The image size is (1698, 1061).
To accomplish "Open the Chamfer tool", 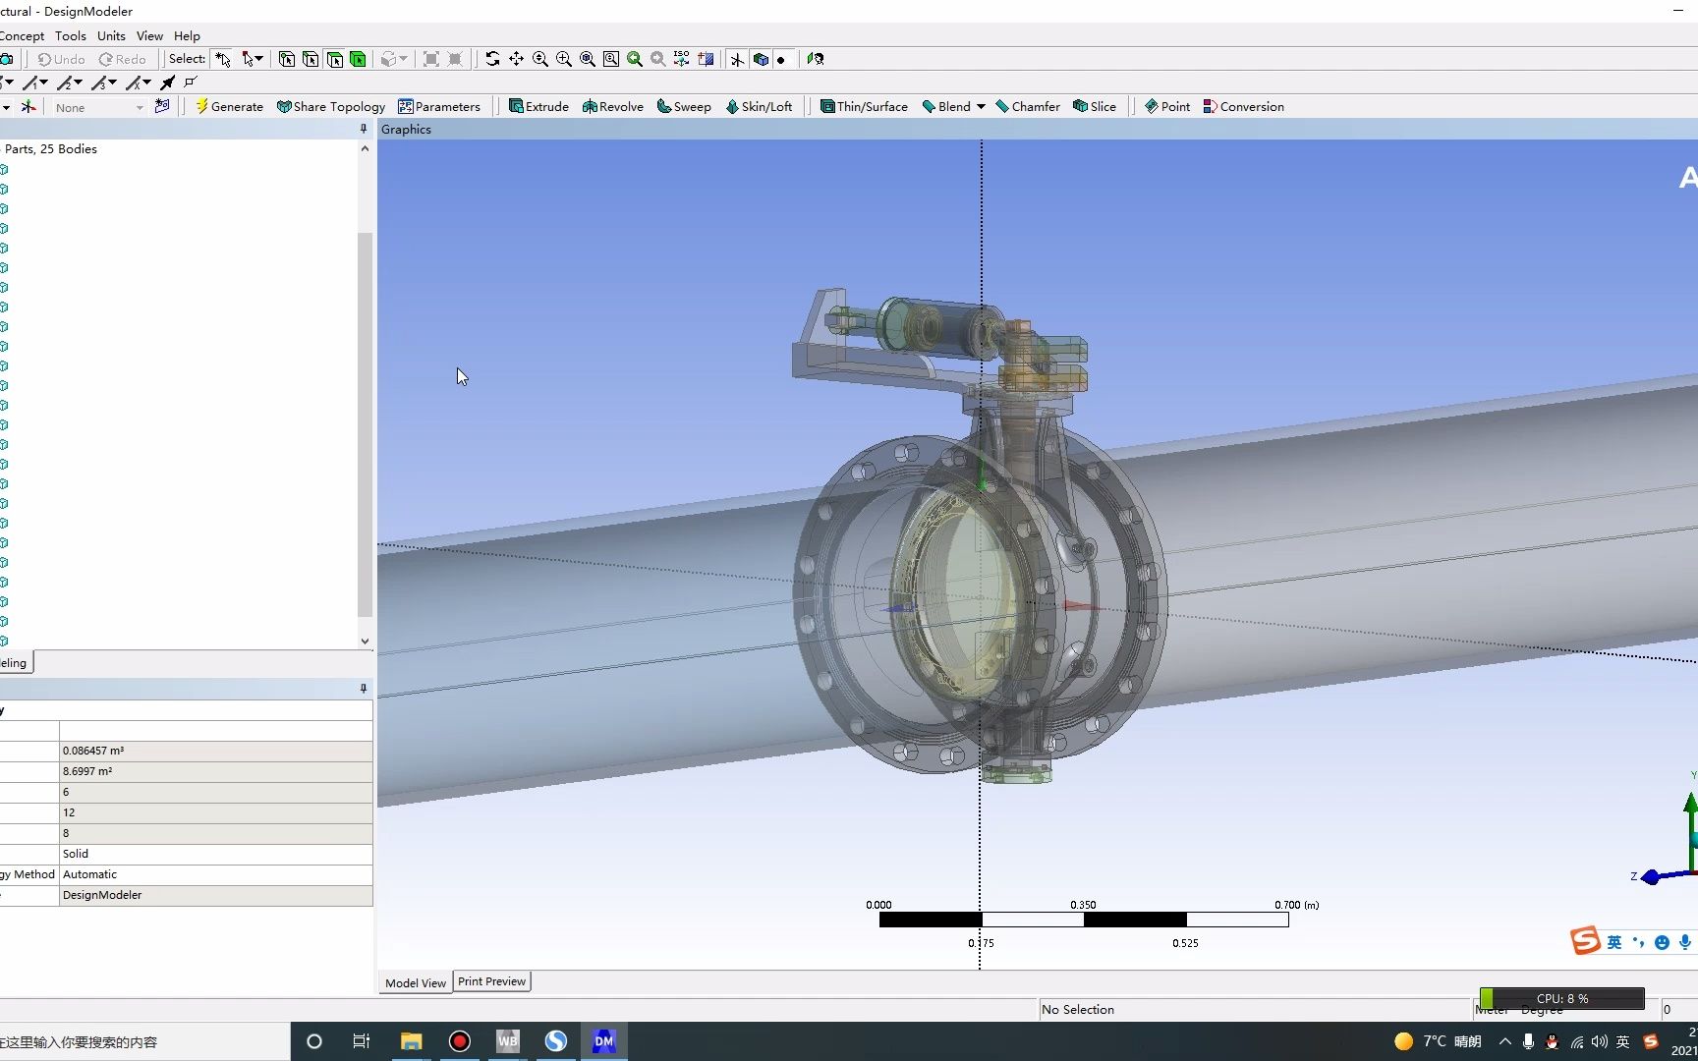I will [x=1028, y=106].
